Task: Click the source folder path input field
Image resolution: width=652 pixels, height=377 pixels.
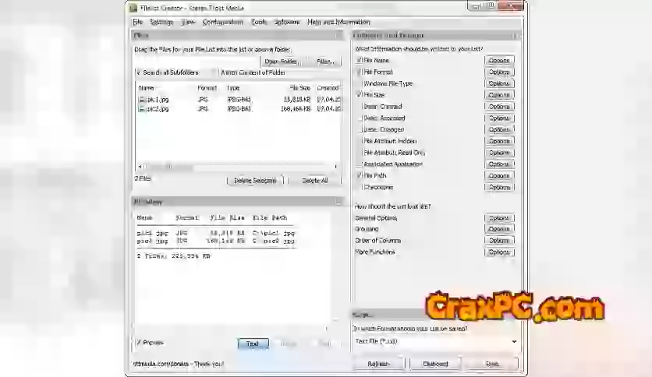Action: tap(197, 62)
